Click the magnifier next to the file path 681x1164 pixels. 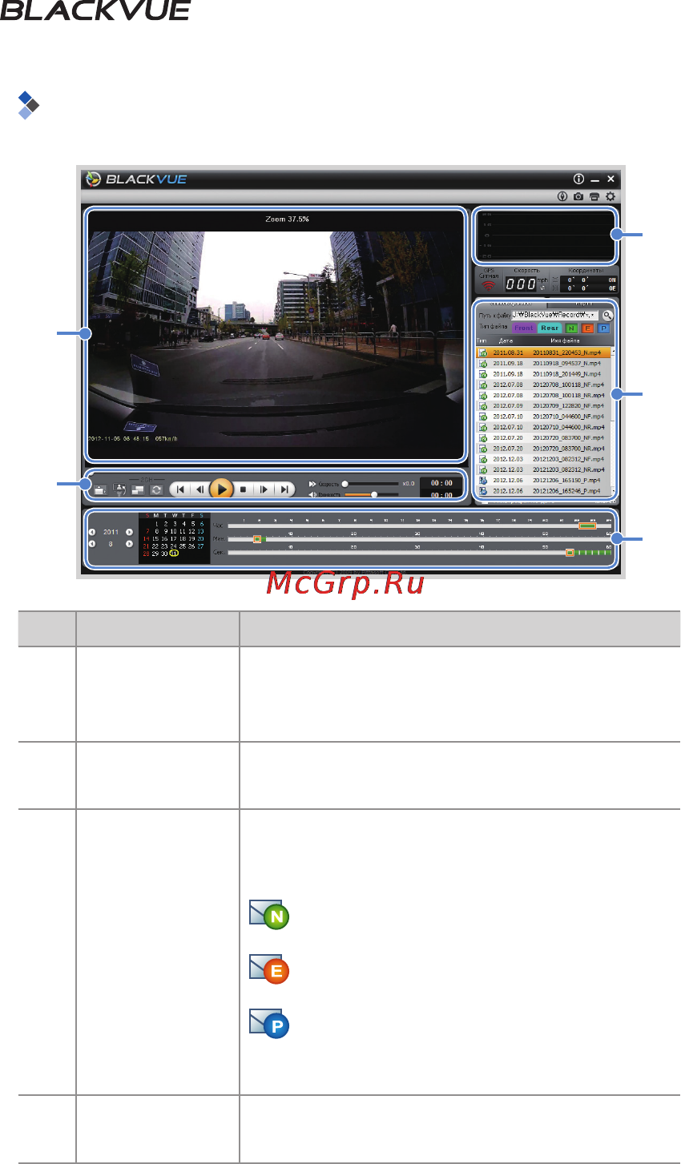pyautogui.click(x=607, y=316)
